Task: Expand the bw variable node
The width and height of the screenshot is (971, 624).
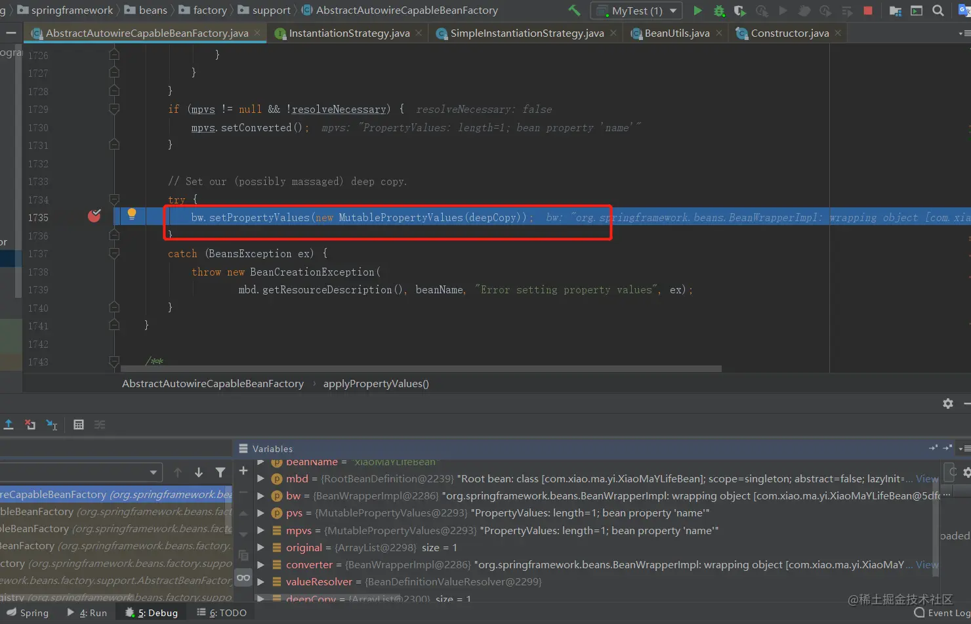Action: coord(260,496)
